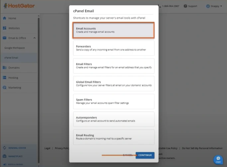The height and width of the screenshot is (167, 227).
Task: Open the MARKETPLACE link
Action: 15,156
